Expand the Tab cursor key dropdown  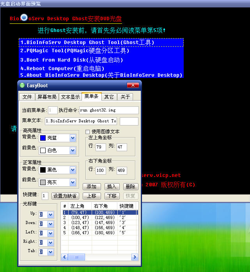(x=51, y=252)
